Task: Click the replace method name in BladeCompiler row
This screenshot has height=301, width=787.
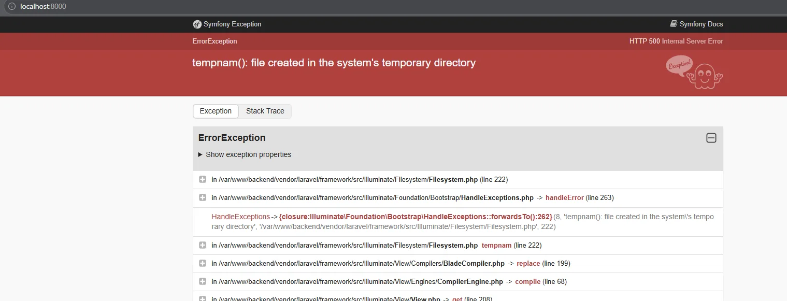Action: pyautogui.click(x=528, y=263)
